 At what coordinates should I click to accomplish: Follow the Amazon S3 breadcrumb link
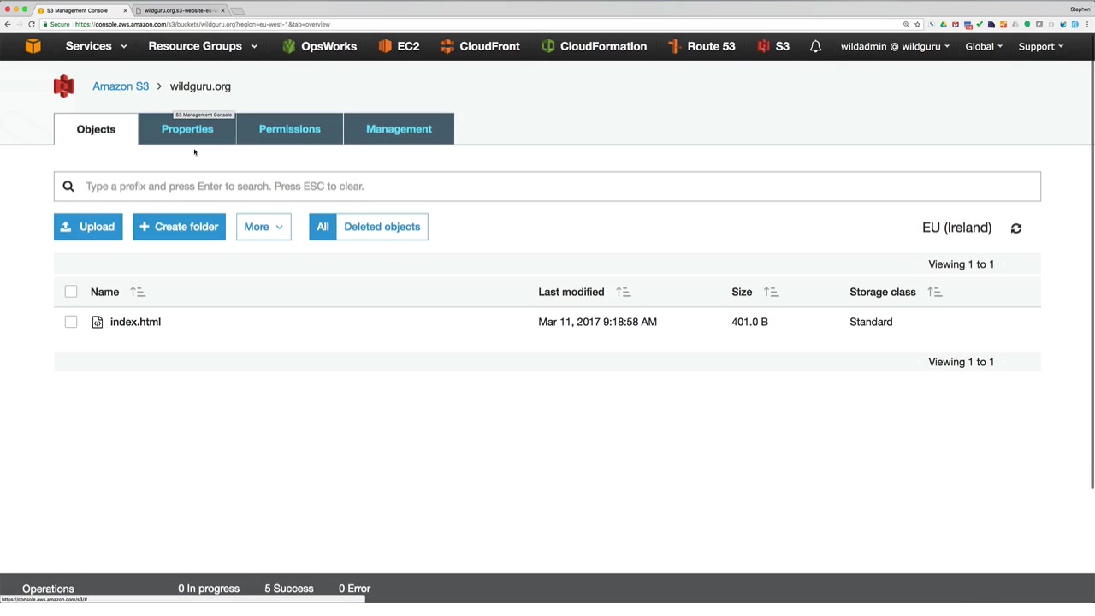click(x=121, y=86)
